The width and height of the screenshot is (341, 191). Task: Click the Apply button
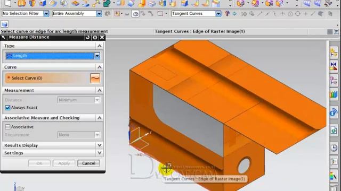point(64,163)
